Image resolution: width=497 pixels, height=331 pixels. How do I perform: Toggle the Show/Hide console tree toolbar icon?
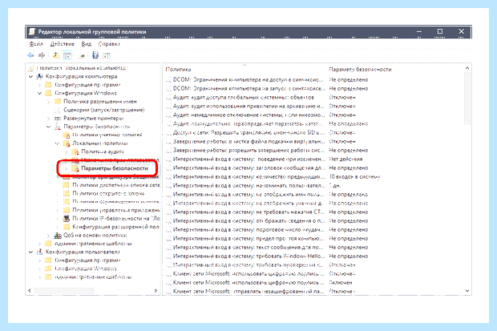tap(67, 55)
